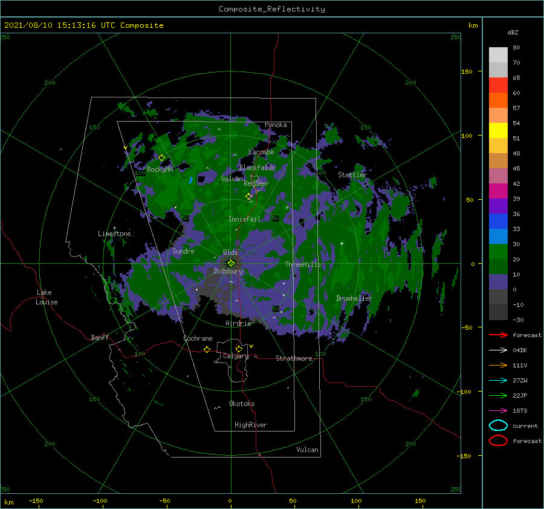
Task: Select the Blackfalds label on map
Action: click(x=257, y=168)
